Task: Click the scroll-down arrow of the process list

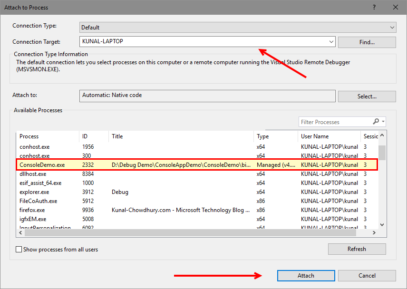Action: coord(382,224)
